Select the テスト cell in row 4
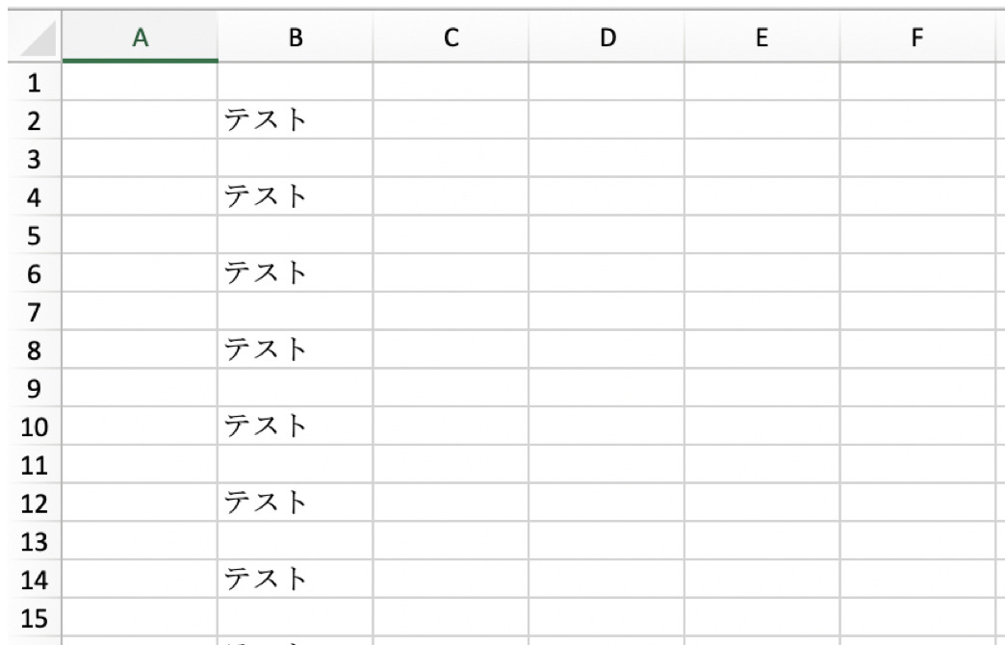 295,197
